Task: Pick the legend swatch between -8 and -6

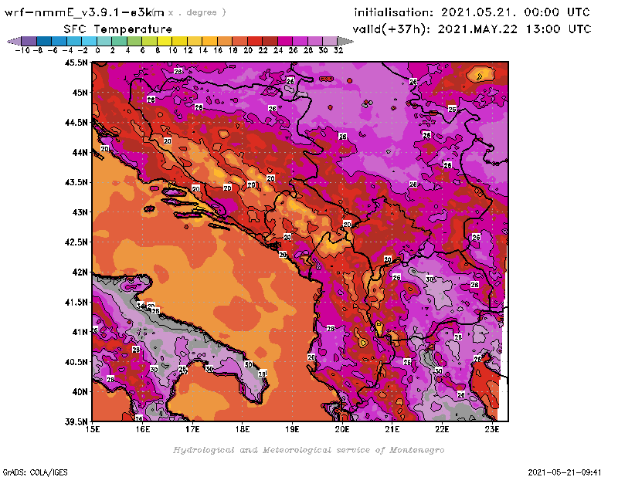Action: coord(44,41)
